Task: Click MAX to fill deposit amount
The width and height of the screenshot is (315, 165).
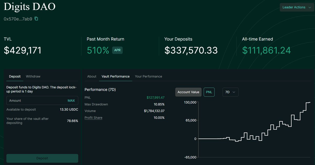Action: (71, 101)
